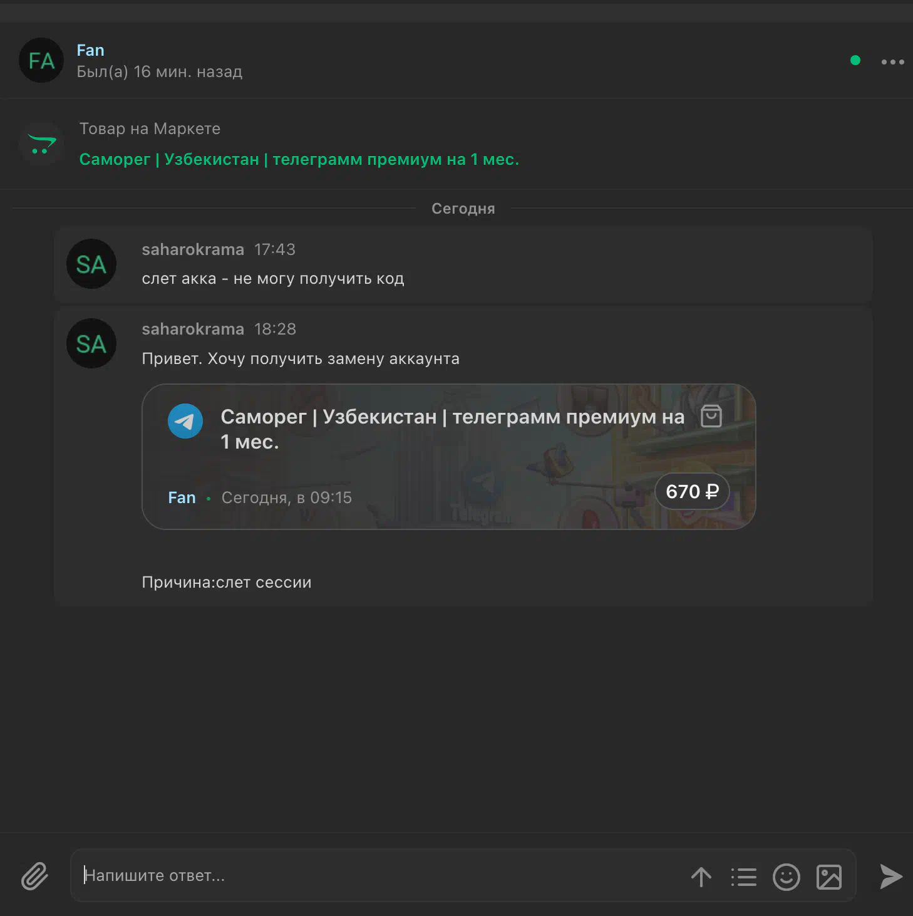Click message 'слет акка - не могу получить код'

click(x=273, y=279)
